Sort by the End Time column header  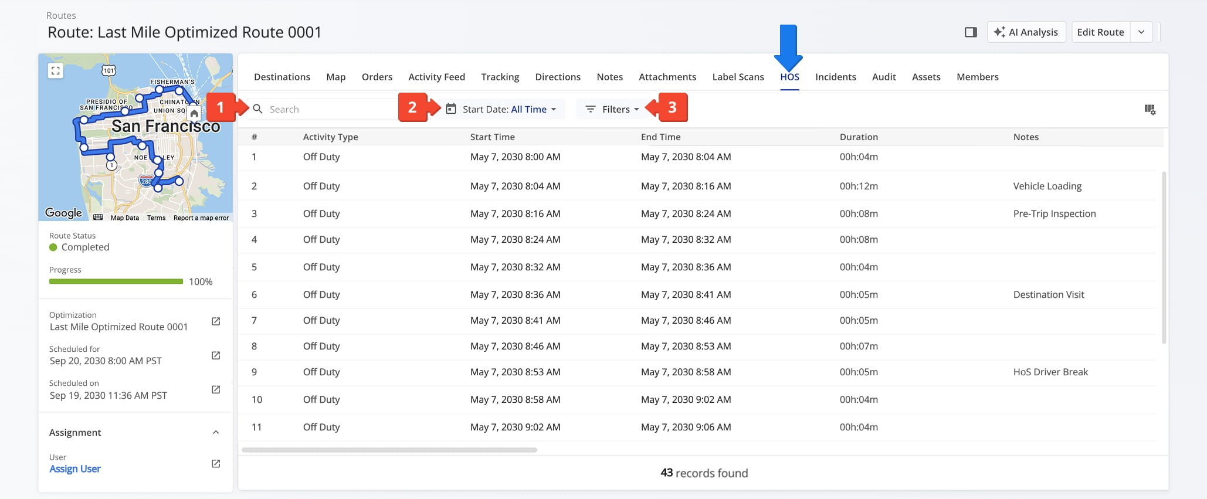tap(660, 137)
